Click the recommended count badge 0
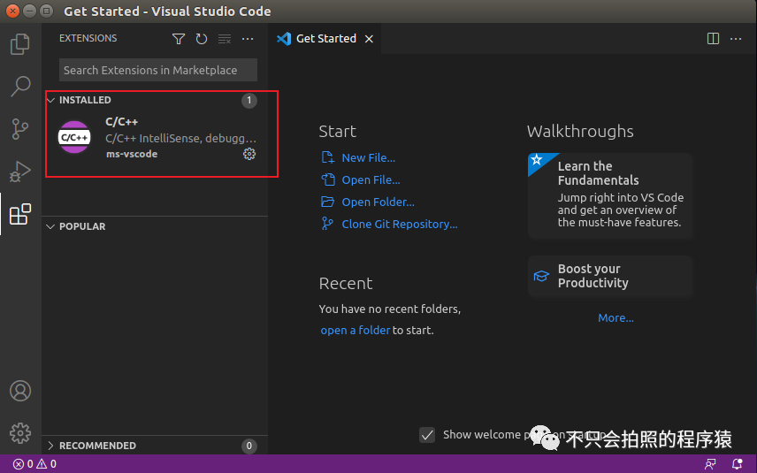Viewport: 757px width, 473px height. 249,446
